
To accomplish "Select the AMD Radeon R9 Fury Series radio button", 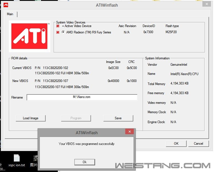I will [63, 32].
